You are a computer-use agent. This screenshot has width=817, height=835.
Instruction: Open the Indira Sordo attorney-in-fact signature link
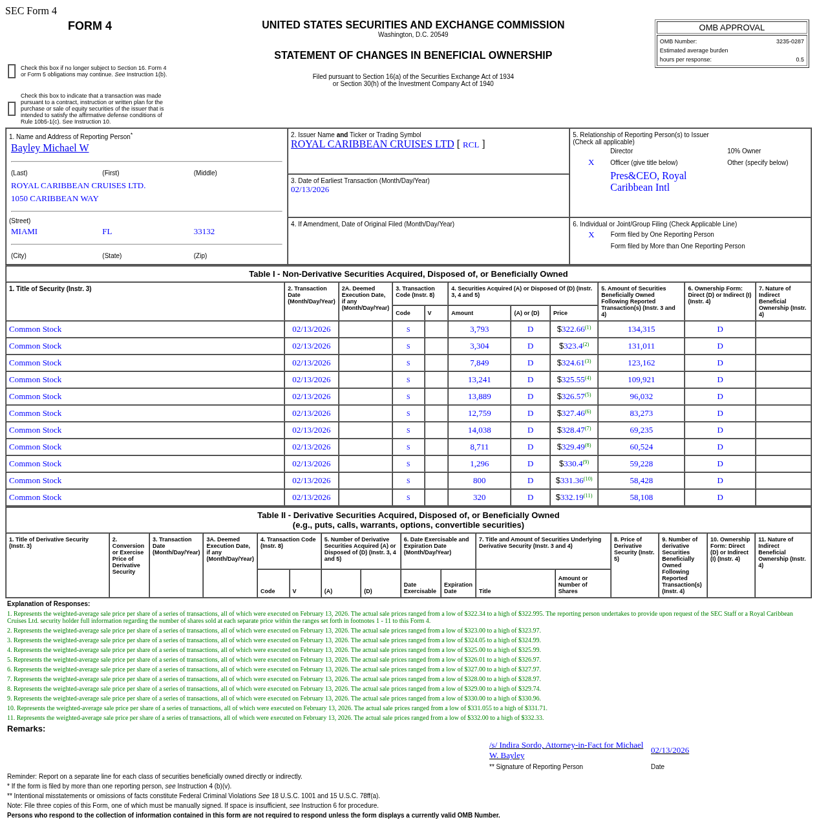click(x=566, y=750)
